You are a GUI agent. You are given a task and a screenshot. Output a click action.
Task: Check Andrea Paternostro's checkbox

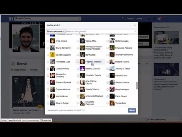tap(108, 55)
